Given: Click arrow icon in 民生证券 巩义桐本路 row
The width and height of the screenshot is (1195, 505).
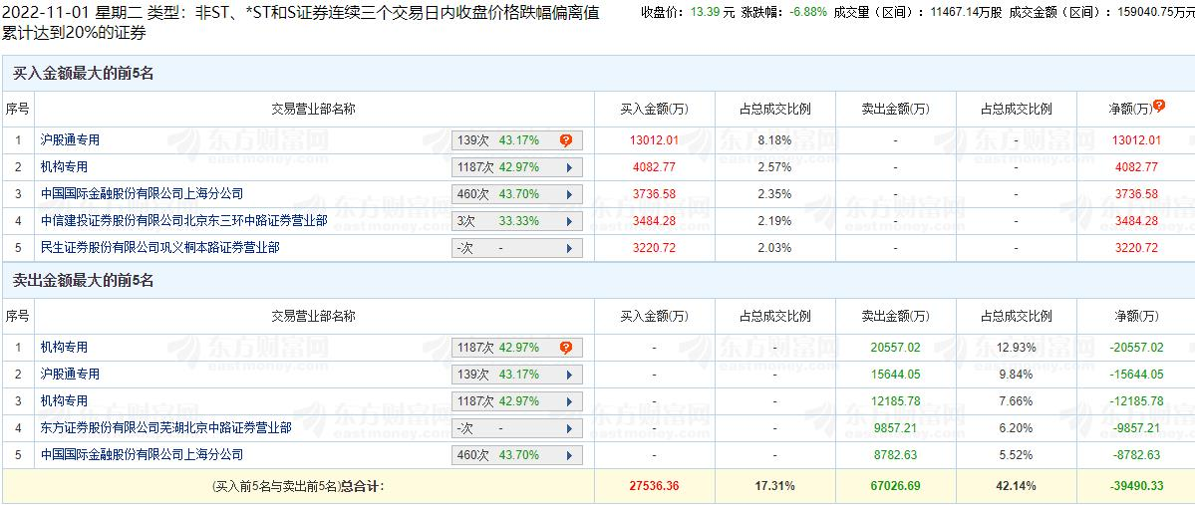Looking at the screenshot, I should (568, 248).
